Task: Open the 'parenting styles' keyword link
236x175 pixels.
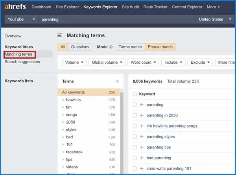Action: [x=160, y=136]
